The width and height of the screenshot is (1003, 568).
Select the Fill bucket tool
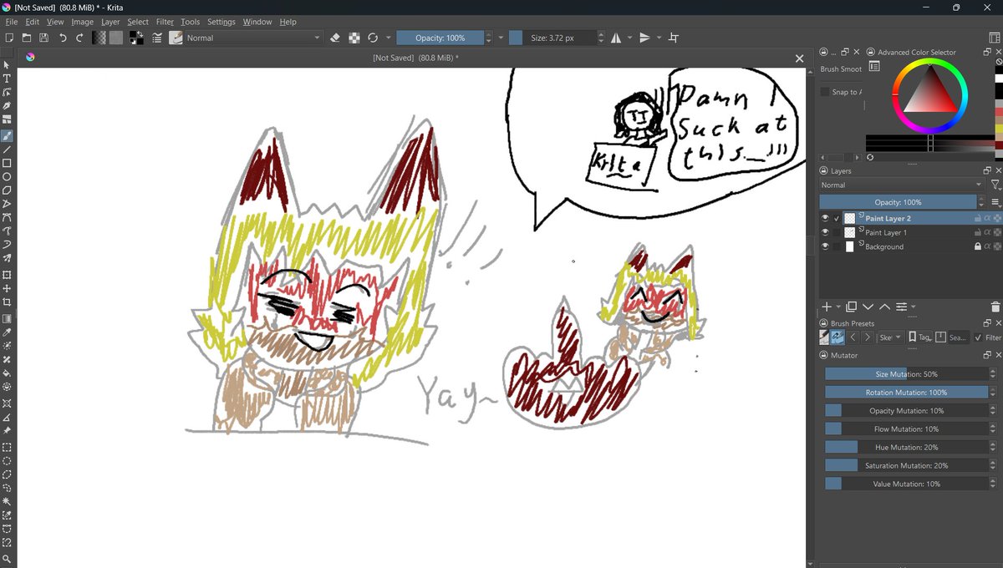7,373
